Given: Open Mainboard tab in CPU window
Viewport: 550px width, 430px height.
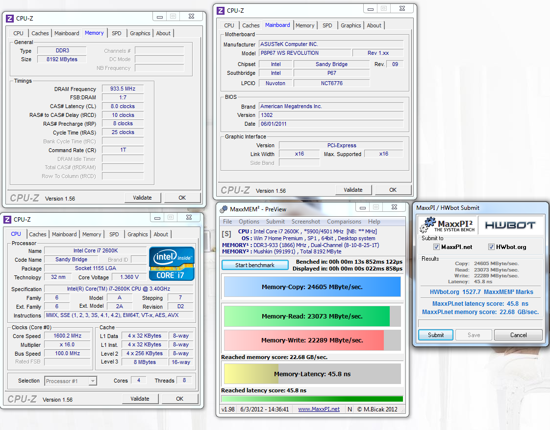Looking at the screenshot, I should tap(64, 234).
